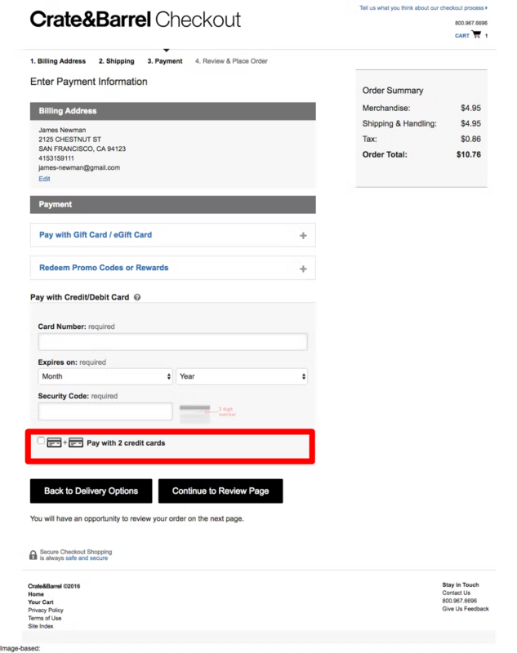Go to the Shipping step
Image resolution: width=517 pixels, height=653 pixels.
[117, 61]
